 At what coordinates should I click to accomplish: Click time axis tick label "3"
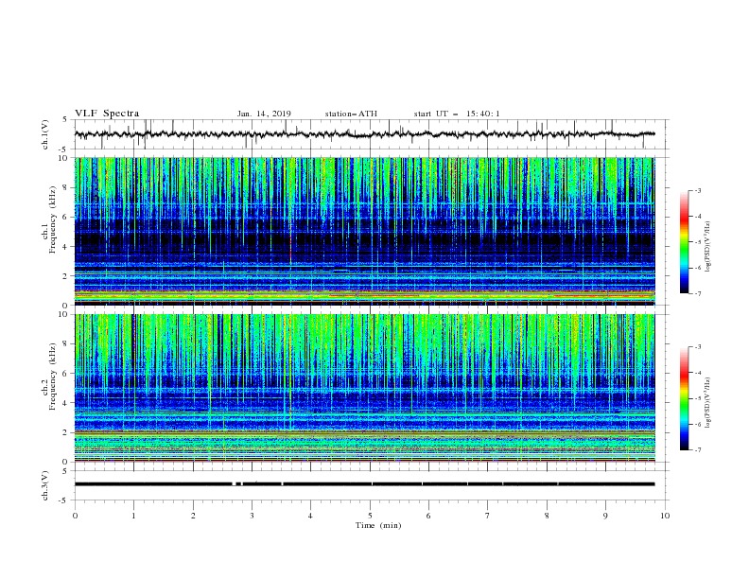(252, 516)
